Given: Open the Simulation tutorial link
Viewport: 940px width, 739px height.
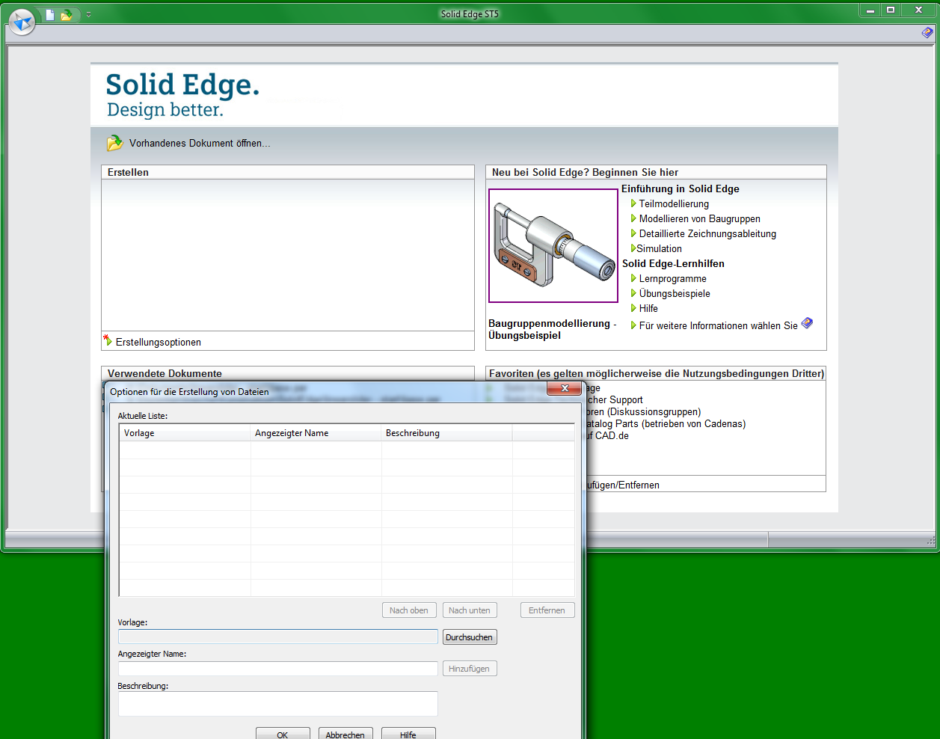Looking at the screenshot, I should point(660,248).
